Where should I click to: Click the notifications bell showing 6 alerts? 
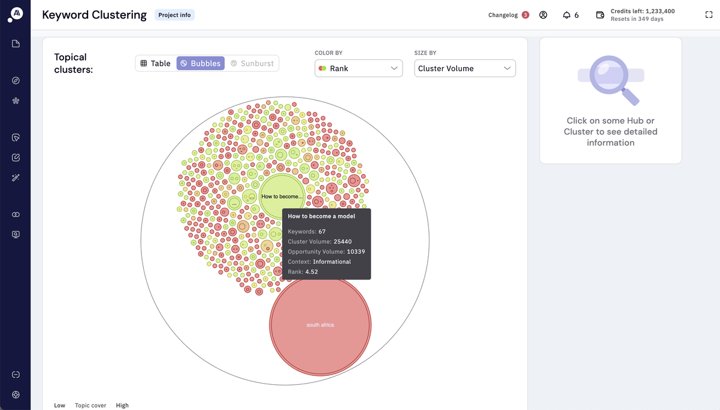click(x=567, y=14)
